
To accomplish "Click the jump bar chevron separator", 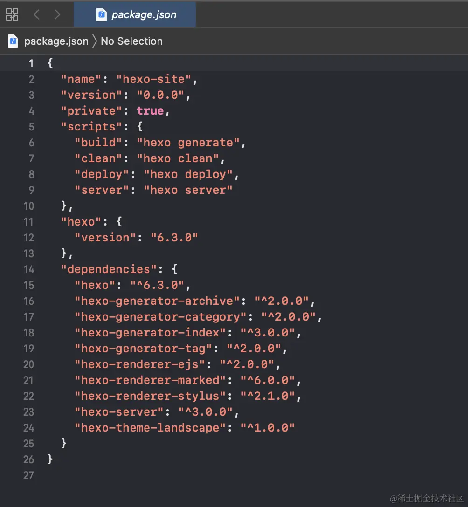I will click(94, 41).
